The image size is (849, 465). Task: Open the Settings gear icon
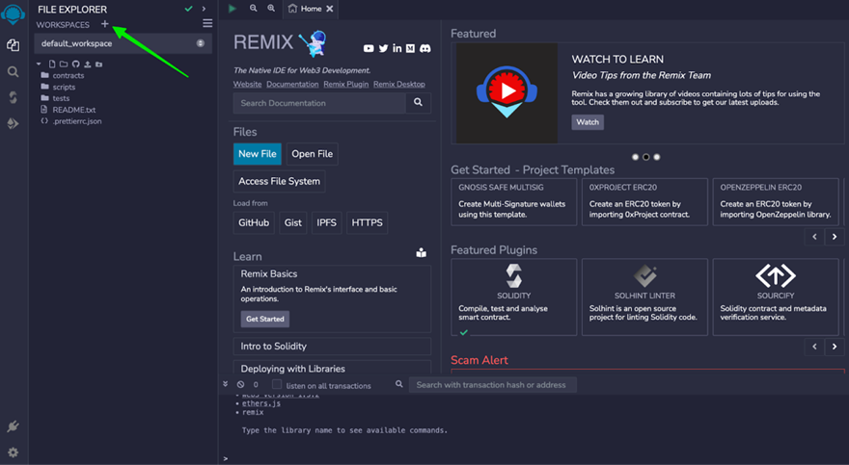tap(13, 452)
